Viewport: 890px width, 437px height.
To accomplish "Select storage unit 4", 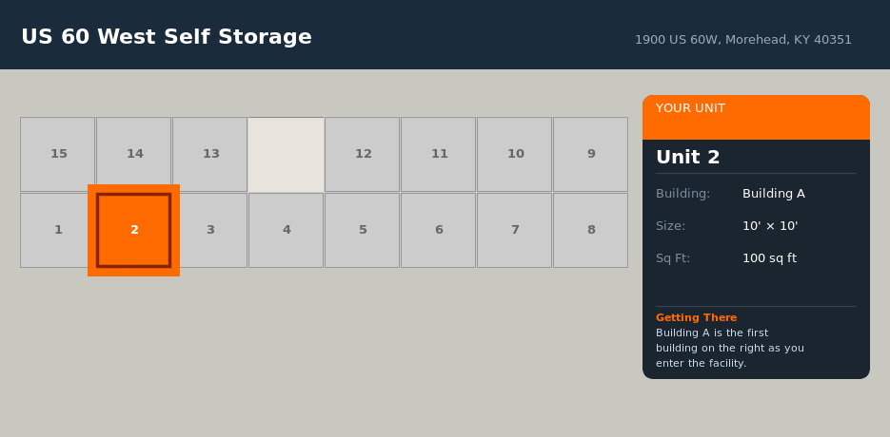I will tap(287, 230).
